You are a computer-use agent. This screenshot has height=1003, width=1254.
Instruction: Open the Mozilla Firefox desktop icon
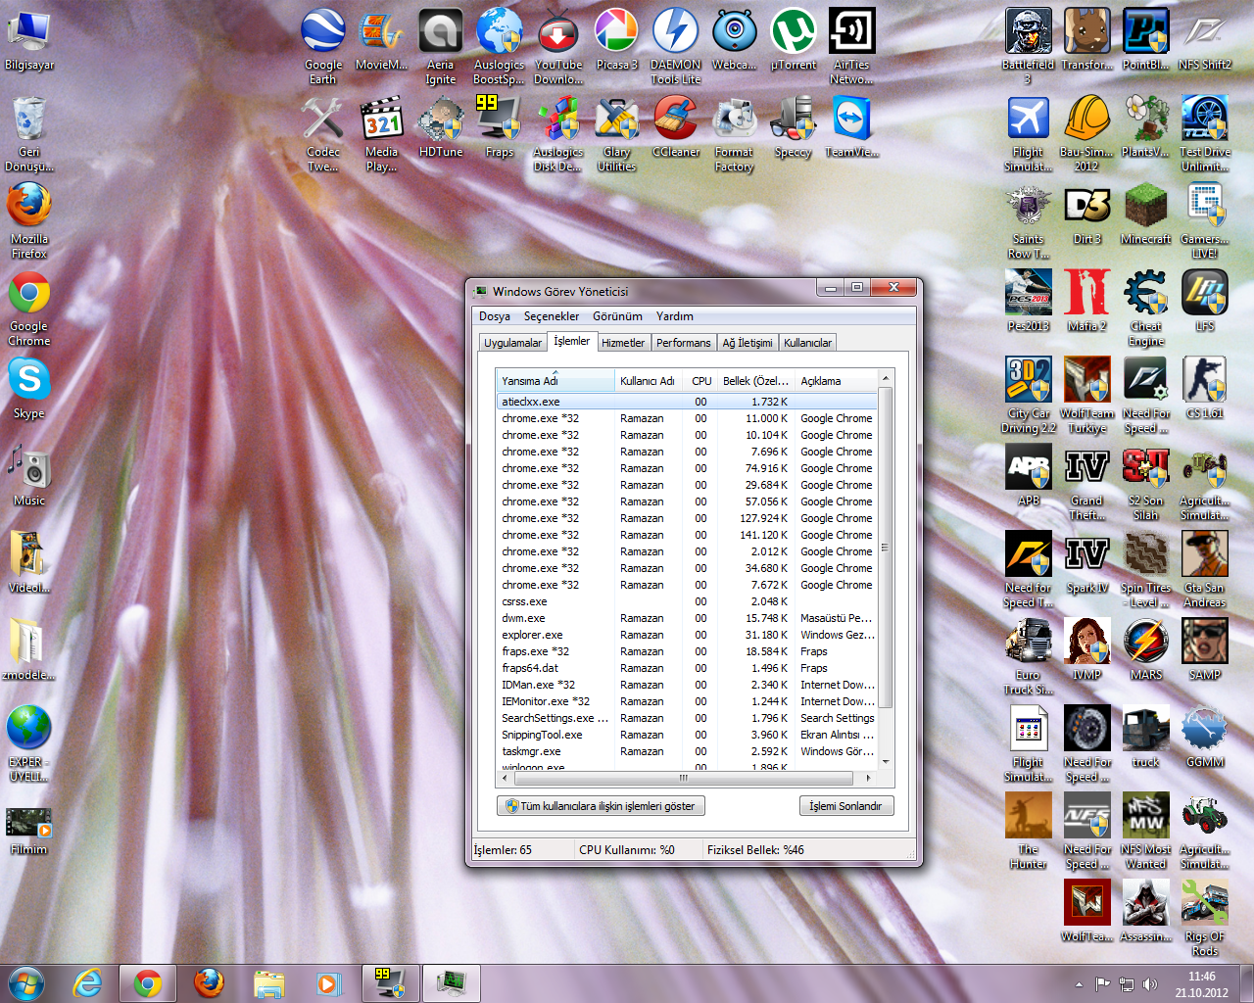29,220
